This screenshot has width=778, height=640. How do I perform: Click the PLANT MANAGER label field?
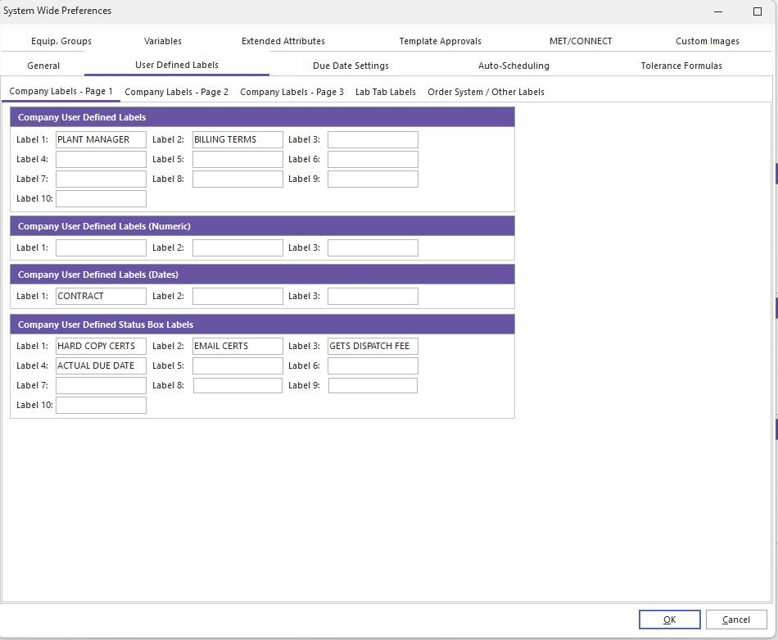pos(101,139)
